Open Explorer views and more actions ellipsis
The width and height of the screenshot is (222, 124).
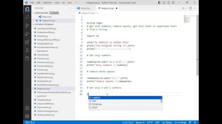[71, 8]
